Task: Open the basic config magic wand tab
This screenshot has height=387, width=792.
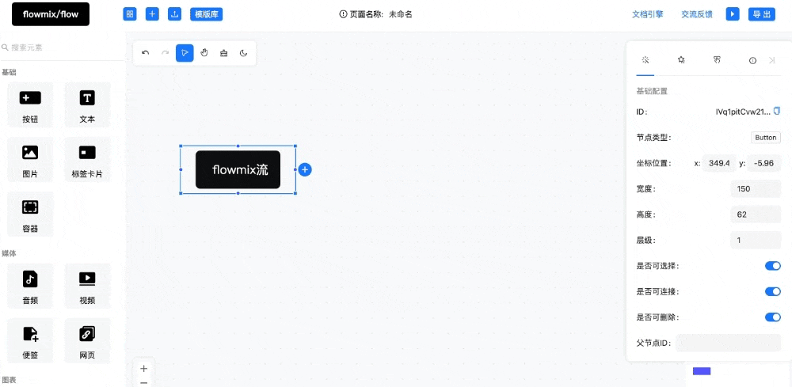Action: (645, 59)
